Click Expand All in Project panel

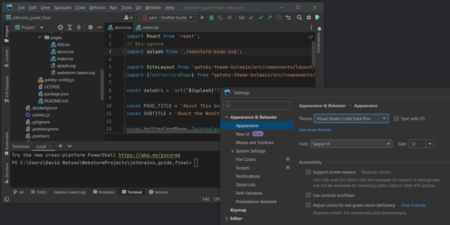(70, 27)
